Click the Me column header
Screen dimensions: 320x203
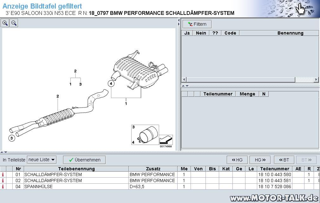point(184,169)
